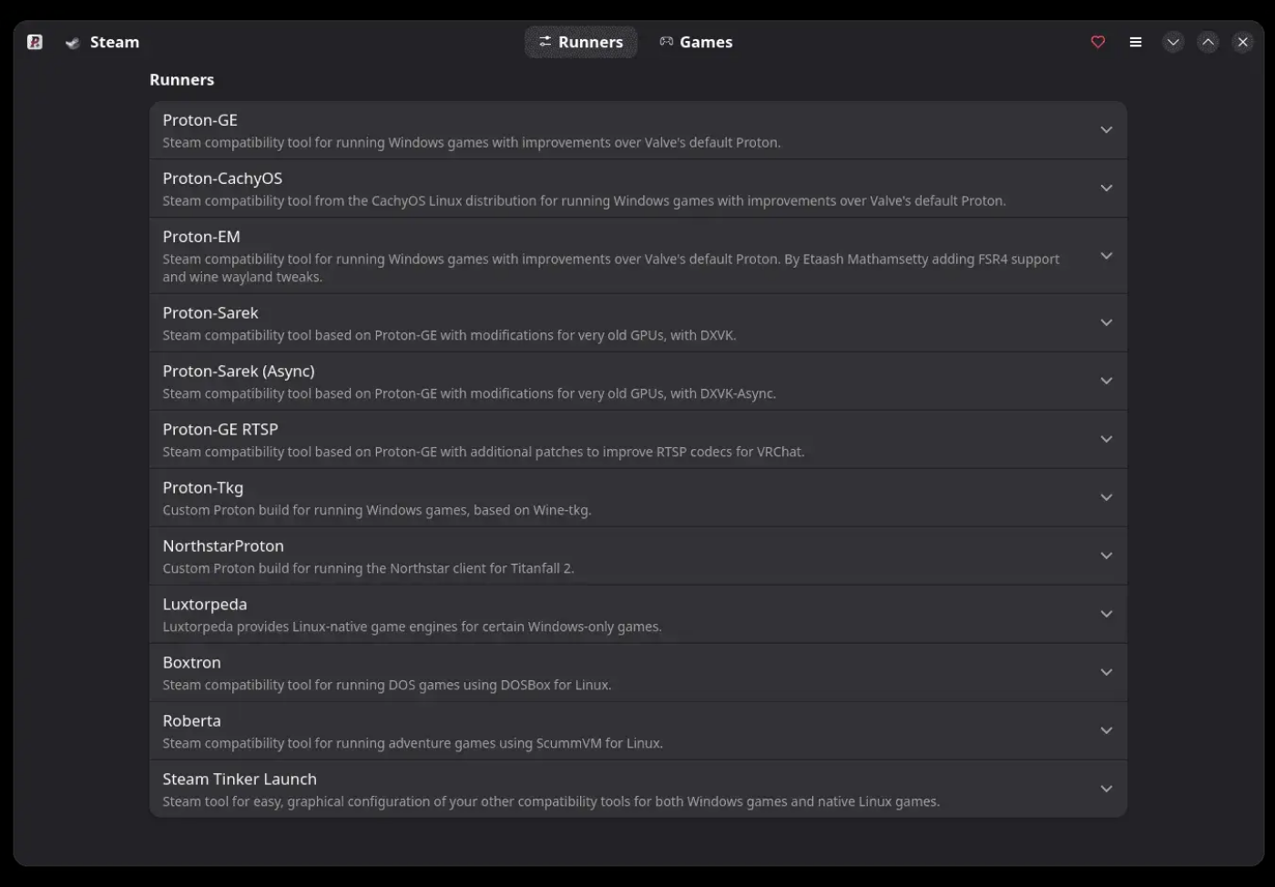This screenshot has width=1275, height=887.
Task: Maximize the window with up chevron button
Action: (1208, 42)
